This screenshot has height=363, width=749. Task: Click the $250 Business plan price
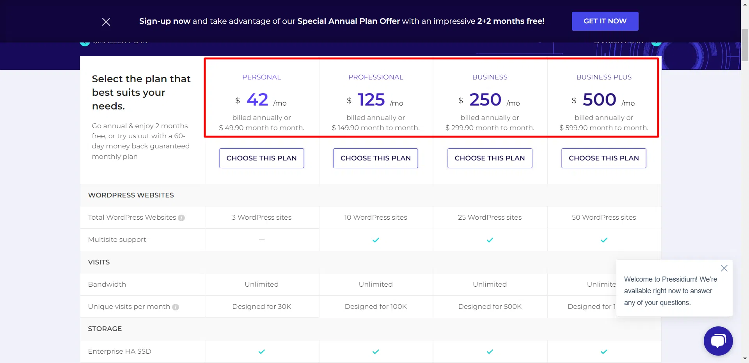pyautogui.click(x=485, y=99)
